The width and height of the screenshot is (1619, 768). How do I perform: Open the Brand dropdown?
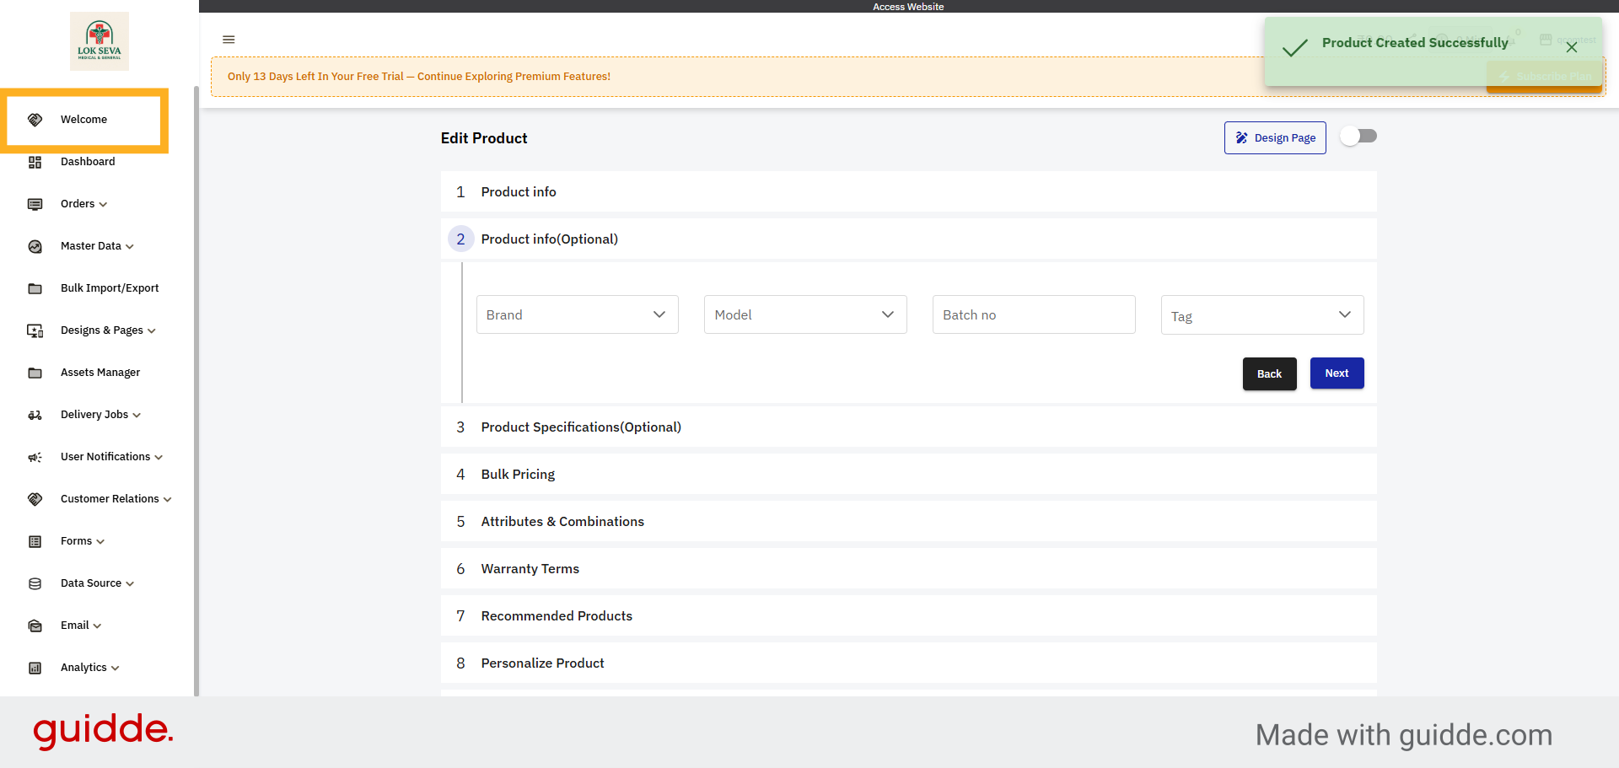click(x=577, y=314)
